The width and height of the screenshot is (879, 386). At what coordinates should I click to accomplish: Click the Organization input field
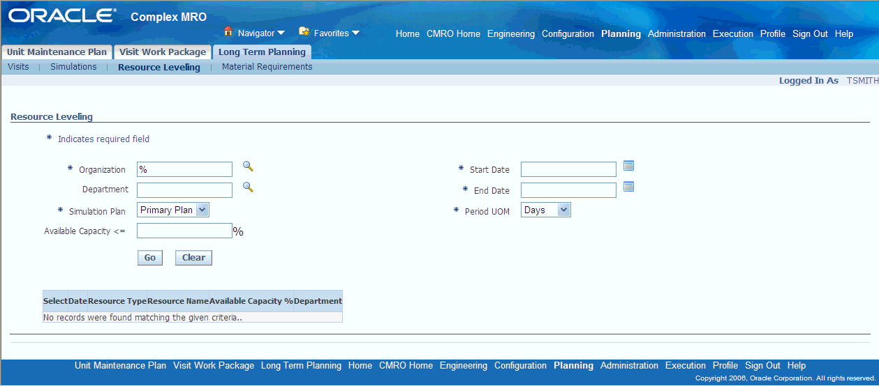click(x=184, y=169)
